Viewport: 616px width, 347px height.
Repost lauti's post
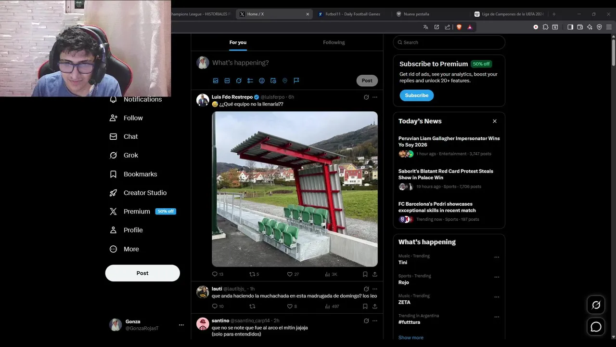(x=252, y=306)
